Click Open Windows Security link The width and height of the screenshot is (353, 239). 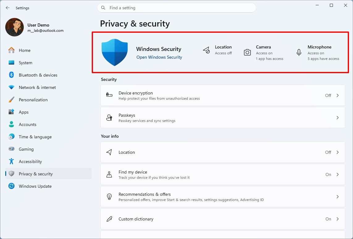coord(159,57)
